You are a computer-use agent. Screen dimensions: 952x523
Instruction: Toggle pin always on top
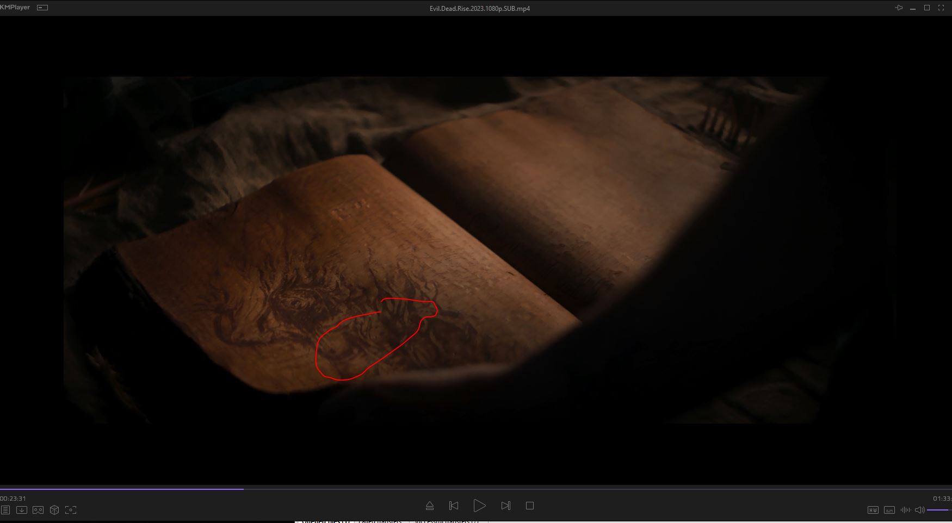(x=899, y=8)
